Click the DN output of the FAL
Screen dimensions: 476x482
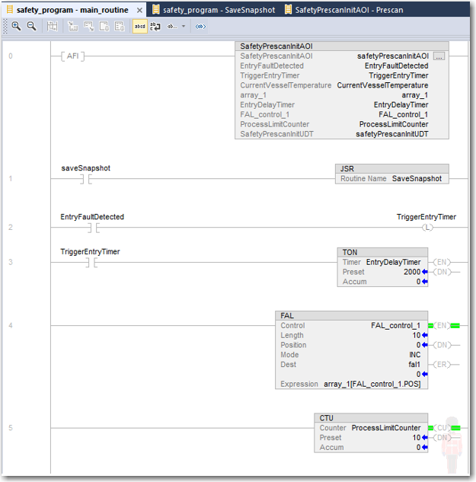(x=442, y=345)
